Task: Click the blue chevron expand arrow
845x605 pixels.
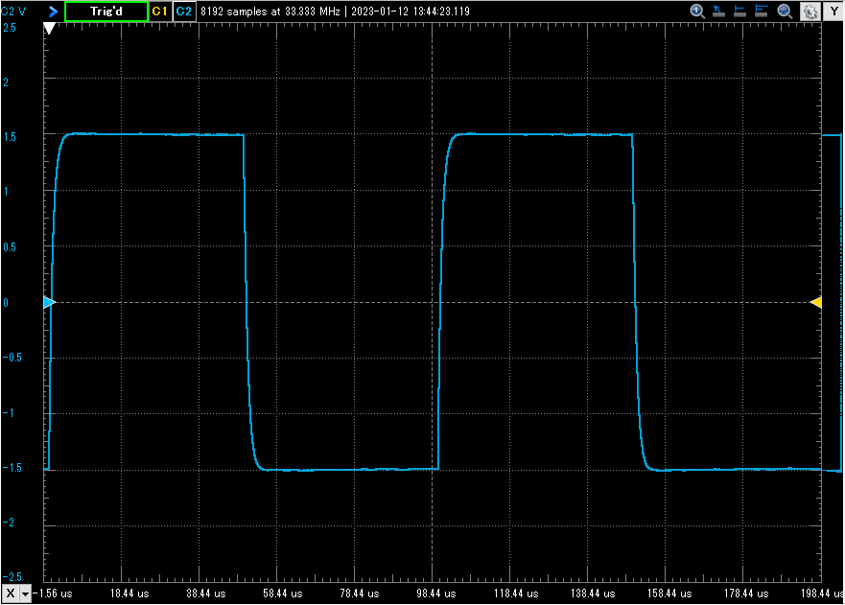Action: click(x=53, y=12)
